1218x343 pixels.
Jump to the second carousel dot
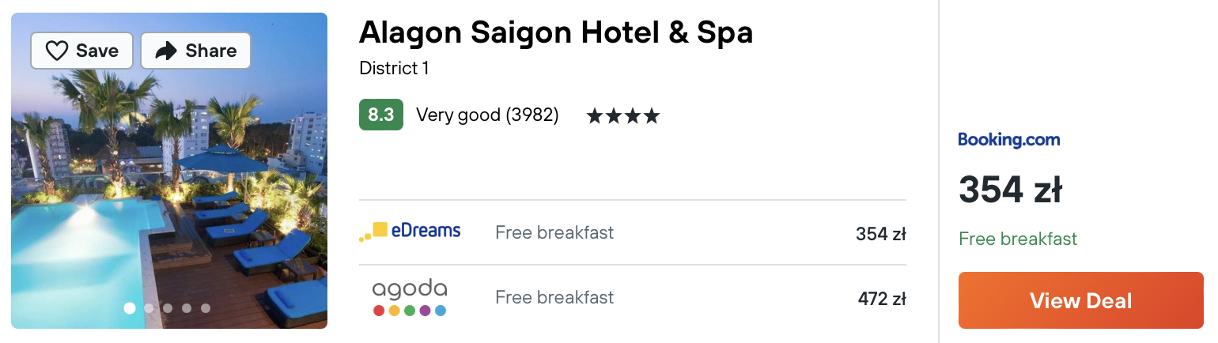point(149,308)
